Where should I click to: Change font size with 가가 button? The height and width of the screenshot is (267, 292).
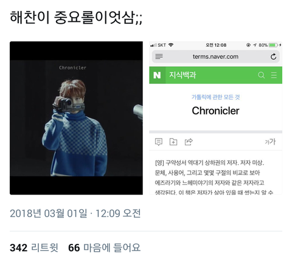[x=270, y=142]
